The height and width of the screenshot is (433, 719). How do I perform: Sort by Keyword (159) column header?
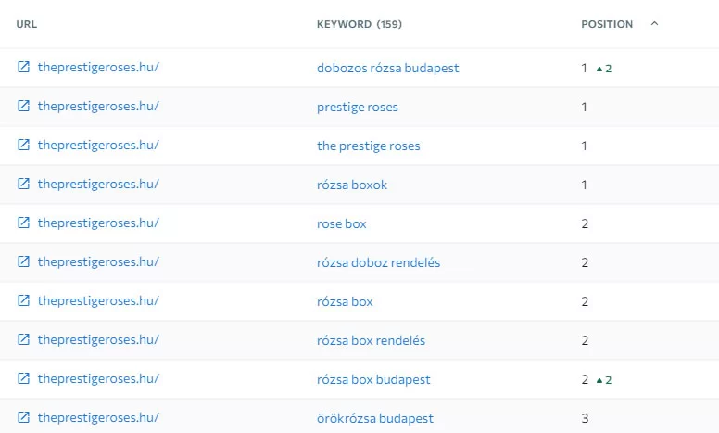click(359, 24)
